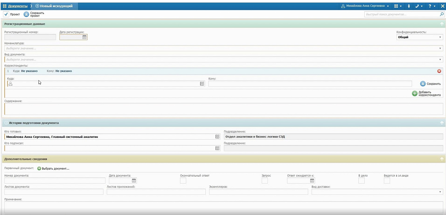Screen dimensions: 446x215
Task: Open the phone menu in header
Action: (x=419, y=6)
